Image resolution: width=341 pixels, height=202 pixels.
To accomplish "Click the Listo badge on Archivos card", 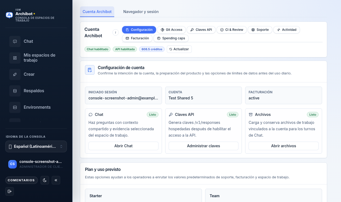I will point(313,115).
